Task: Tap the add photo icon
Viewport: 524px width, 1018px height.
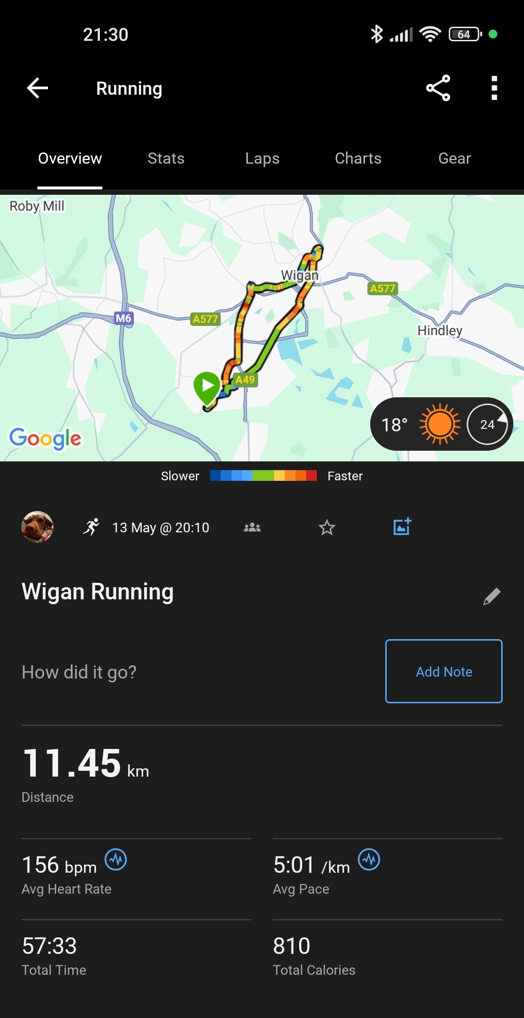Action: (402, 526)
